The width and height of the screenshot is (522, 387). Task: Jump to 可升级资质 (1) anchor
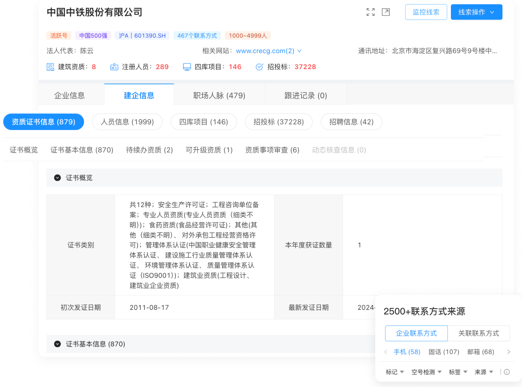click(209, 150)
